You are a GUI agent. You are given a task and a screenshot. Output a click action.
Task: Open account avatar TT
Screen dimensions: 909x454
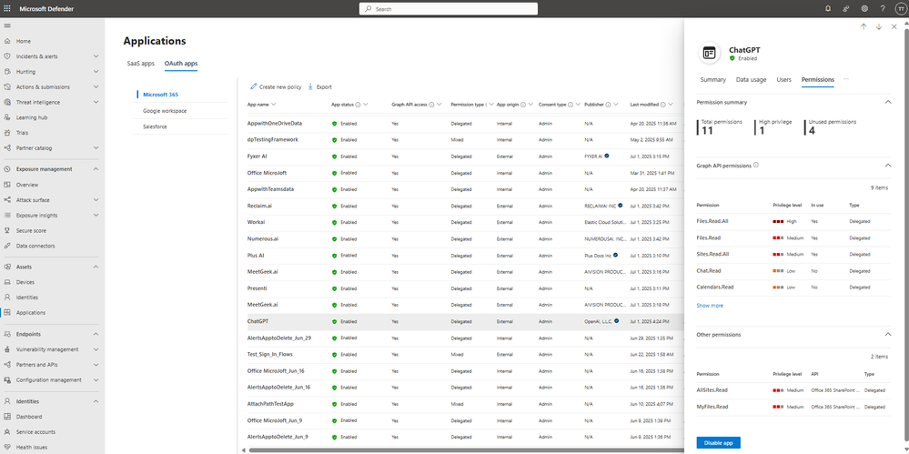pyautogui.click(x=900, y=9)
